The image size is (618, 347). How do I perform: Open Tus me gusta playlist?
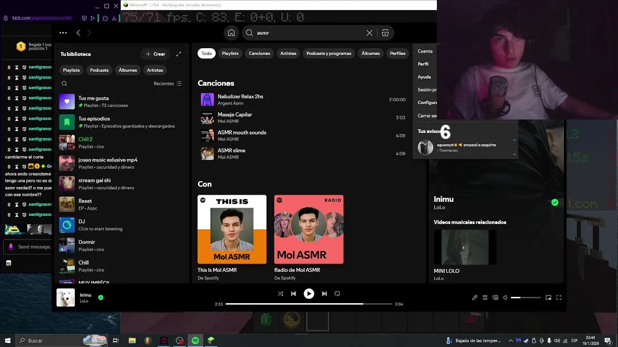click(x=121, y=102)
